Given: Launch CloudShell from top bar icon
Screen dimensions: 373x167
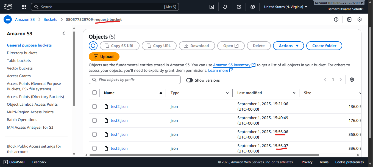Looking at the screenshot, I should (x=212, y=7).
